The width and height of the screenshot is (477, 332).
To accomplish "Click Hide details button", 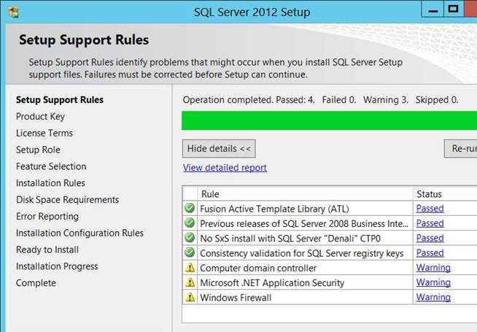I will [x=219, y=149].
